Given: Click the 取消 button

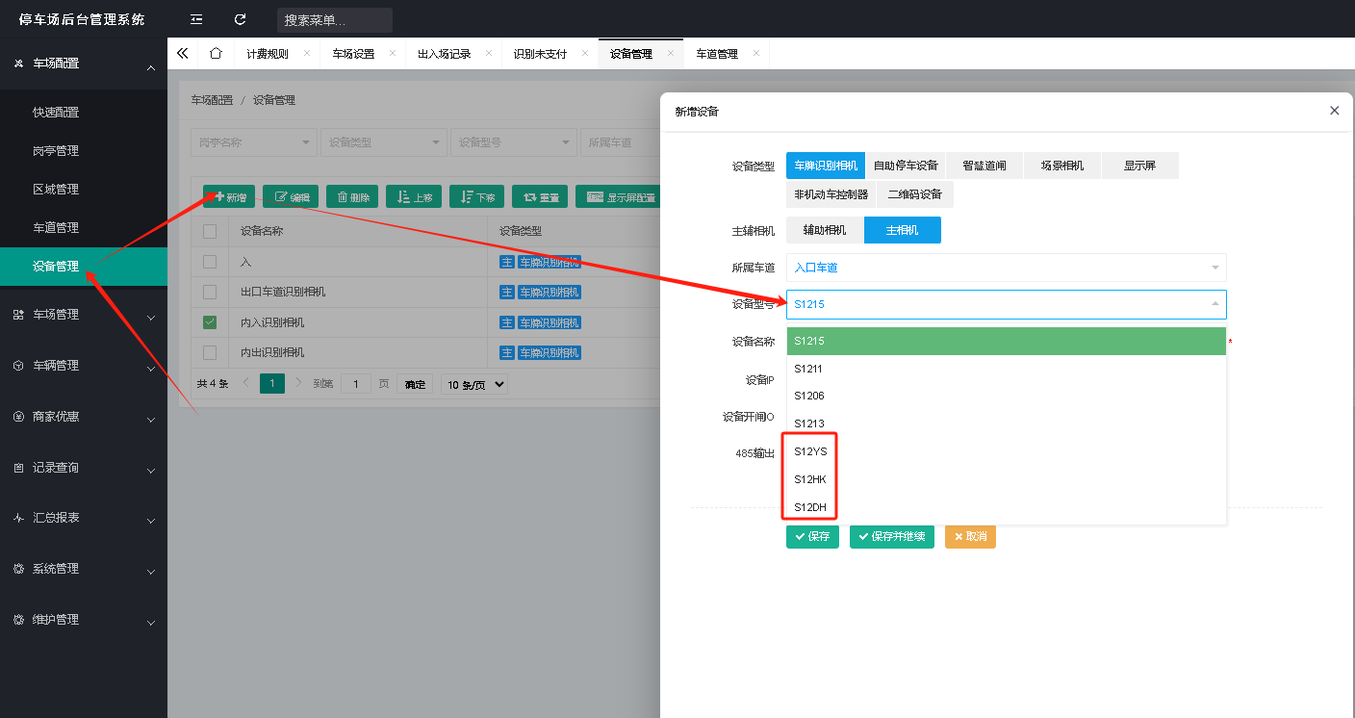Looking at the screenshot, I should [x=970, y=536].
